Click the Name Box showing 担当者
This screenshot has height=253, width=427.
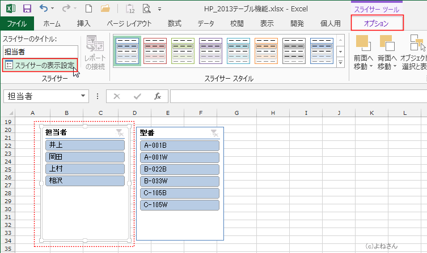coord(41,96)
